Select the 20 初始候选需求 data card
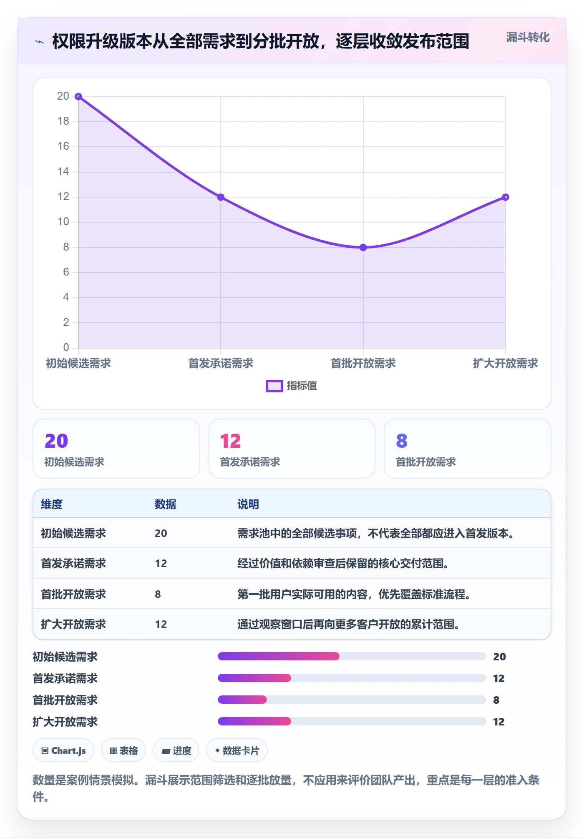 116,449
